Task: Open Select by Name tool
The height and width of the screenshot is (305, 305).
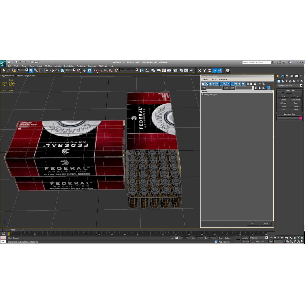Action: point(36,70)
